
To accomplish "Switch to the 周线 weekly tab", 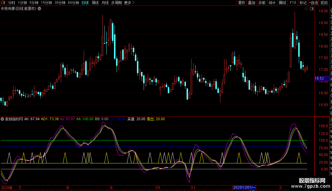I will point(95,3).
